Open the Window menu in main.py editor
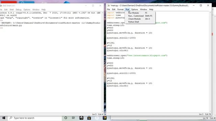 coord(143,9)
